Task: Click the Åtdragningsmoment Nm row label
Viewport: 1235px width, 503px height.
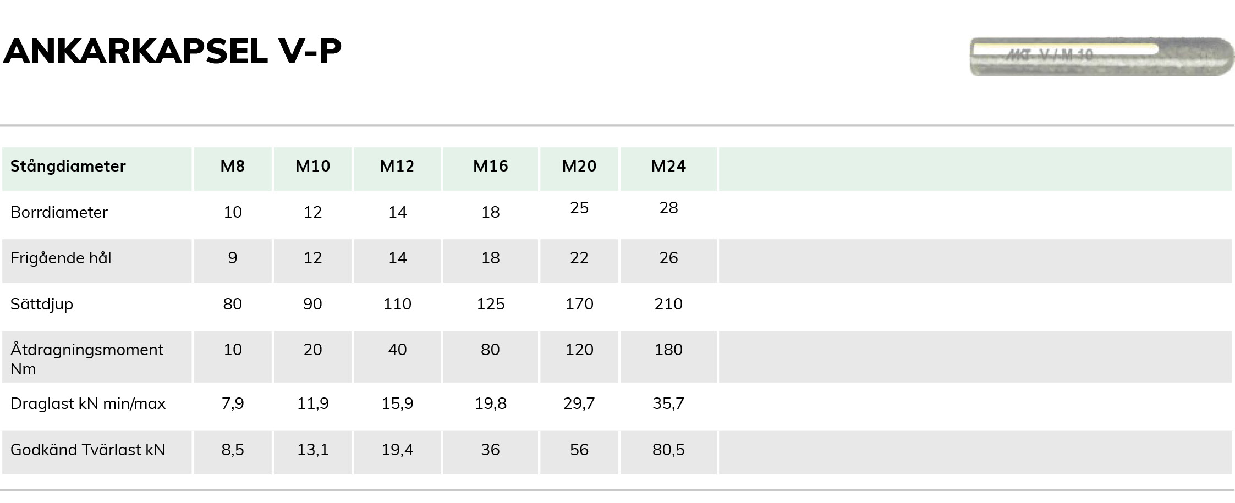Action: 87,359
